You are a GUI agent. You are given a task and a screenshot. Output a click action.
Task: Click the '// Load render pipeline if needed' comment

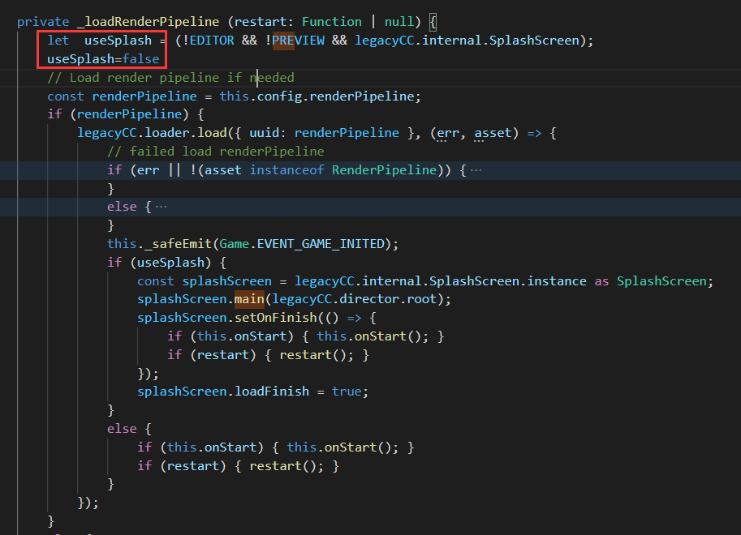(170, 78)
